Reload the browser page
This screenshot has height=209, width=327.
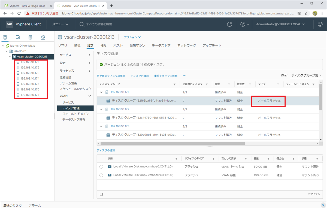tap(19, 13)
